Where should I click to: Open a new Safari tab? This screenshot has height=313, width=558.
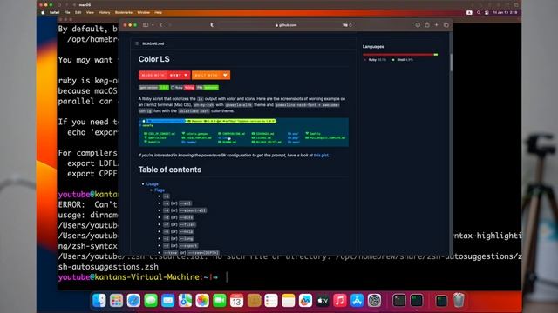(436, 25)
